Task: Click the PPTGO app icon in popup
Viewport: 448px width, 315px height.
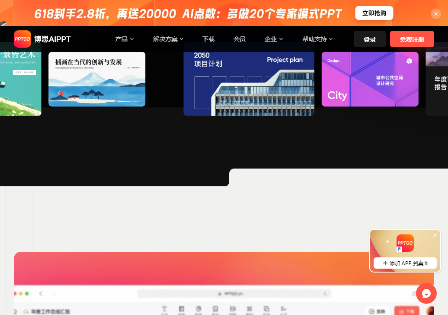Action: (x=405, y=243)
